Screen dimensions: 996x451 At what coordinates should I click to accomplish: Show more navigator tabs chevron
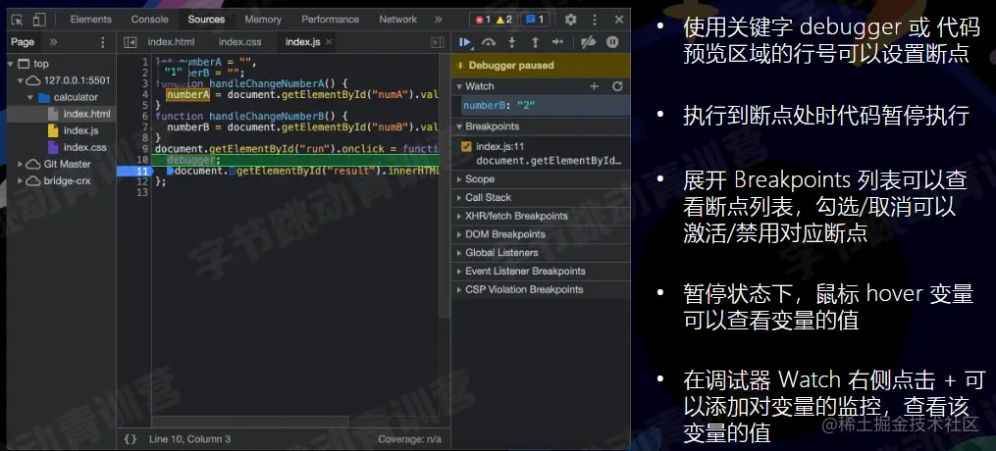tap(53, 42)
